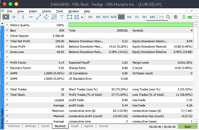Click the green connection status bar
This screenshot has width=199, height=130.
193,17
